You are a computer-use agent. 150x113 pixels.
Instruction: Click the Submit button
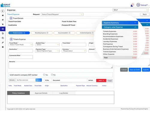coord(146,70)
